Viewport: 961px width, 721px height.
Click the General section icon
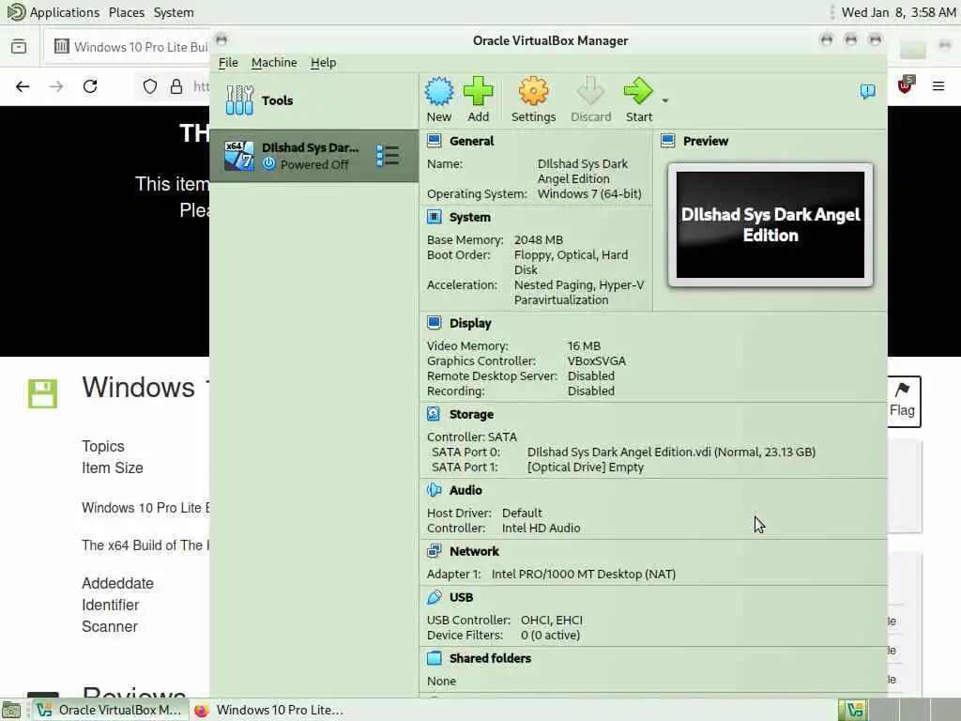(434, 141)
